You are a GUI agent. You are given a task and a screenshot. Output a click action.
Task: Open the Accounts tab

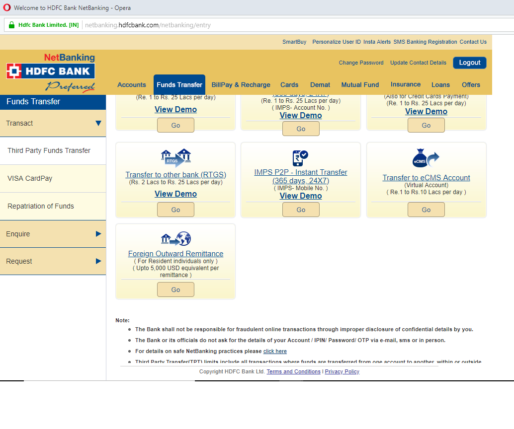click(x=132, y=85)
